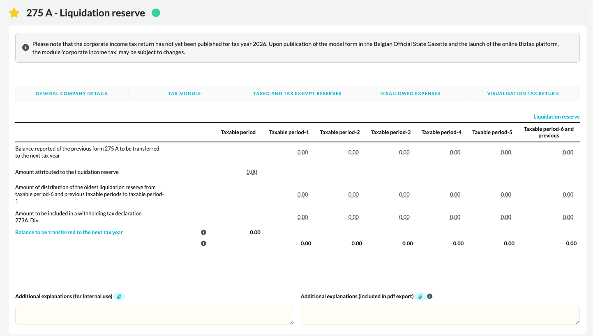
Task: Focus the internal-use explanations text box
Action: [155, 315]
